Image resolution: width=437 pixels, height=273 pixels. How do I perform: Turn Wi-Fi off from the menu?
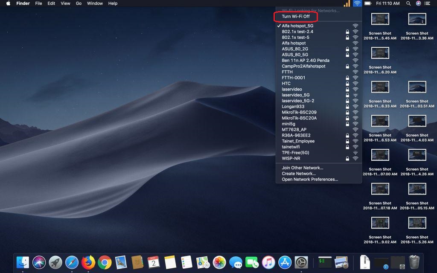click(x=296, y=17)
